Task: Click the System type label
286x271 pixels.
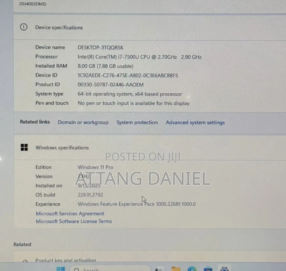Action: click(x=49, y=94)
